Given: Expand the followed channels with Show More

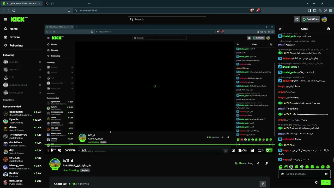Looking at the screenshot, I should [9, 100].
